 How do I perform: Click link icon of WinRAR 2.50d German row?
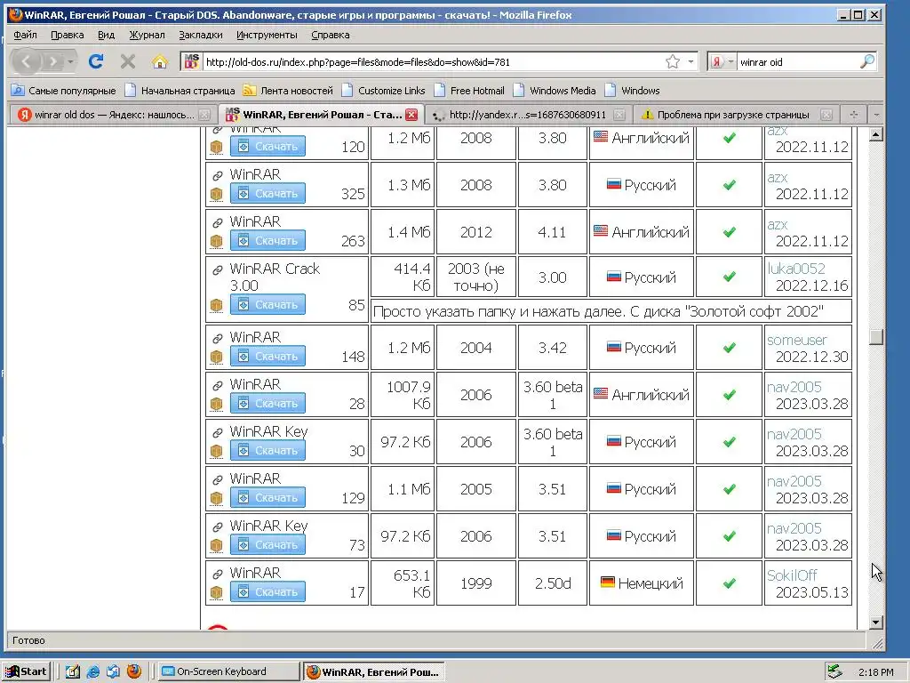pos(217,574)
